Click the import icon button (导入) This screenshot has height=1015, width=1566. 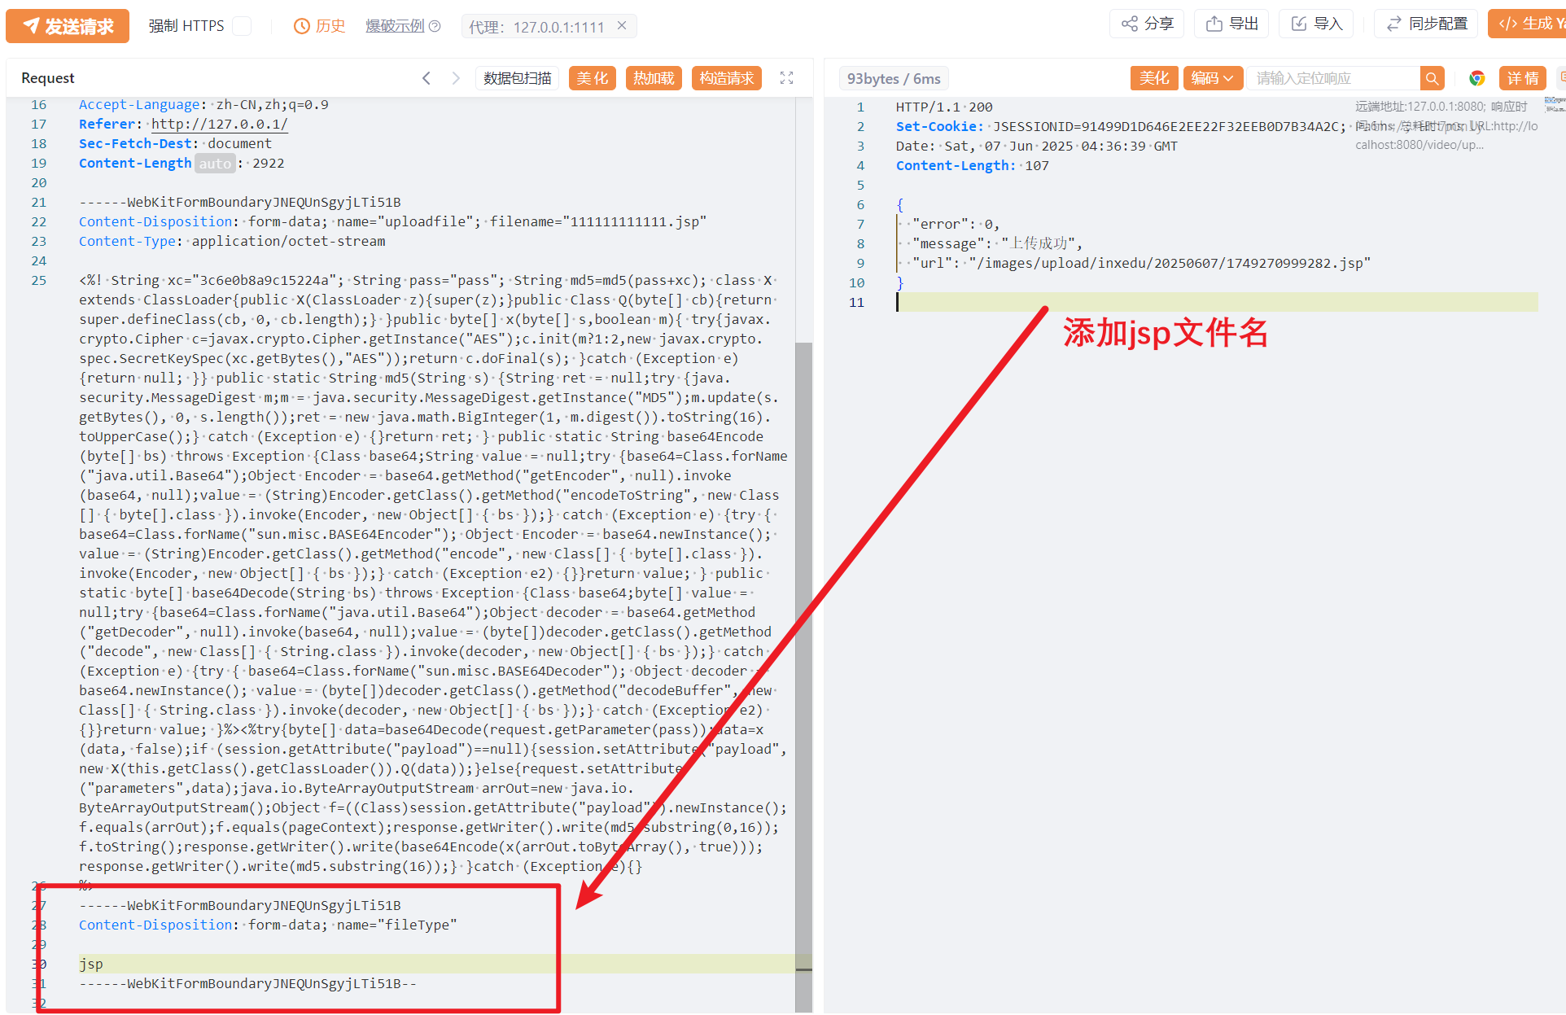pos(1316,24)
